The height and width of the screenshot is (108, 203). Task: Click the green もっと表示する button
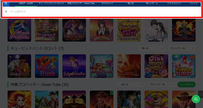(186, 85)
